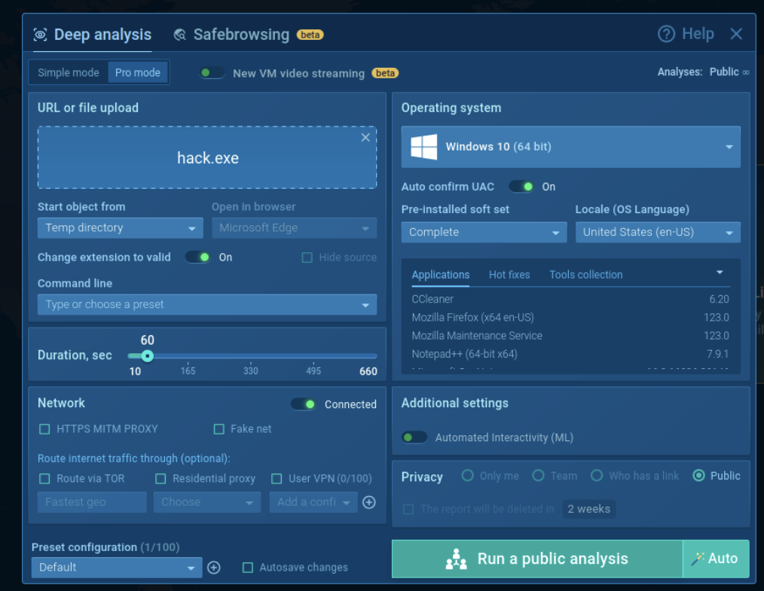Select the Only me privacy radio
764x591 pixels.
tap(468, 476)
